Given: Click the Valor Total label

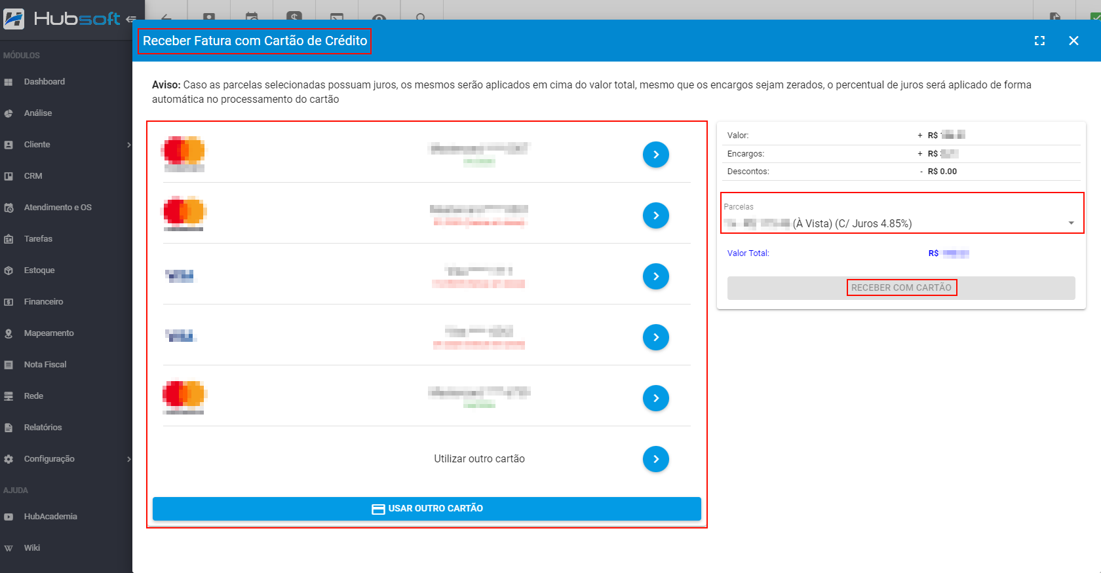Looking at the screenshot, I should pos(748,253).
